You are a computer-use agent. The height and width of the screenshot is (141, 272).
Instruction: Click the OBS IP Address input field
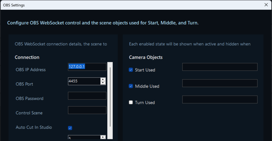(x=87, y=67)
